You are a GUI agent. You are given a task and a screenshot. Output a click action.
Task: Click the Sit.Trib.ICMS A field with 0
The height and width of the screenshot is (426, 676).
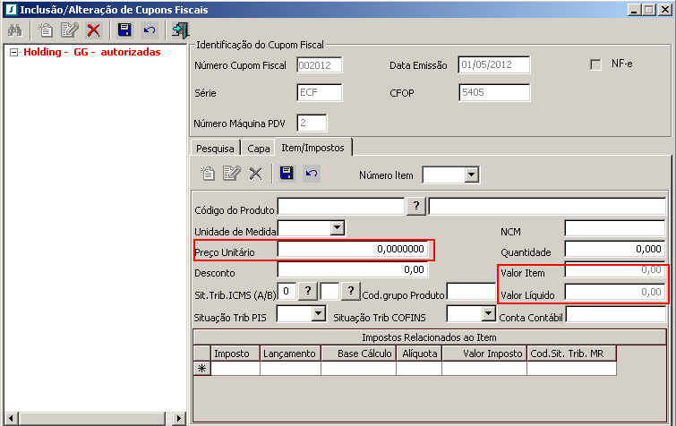[287, 291]
